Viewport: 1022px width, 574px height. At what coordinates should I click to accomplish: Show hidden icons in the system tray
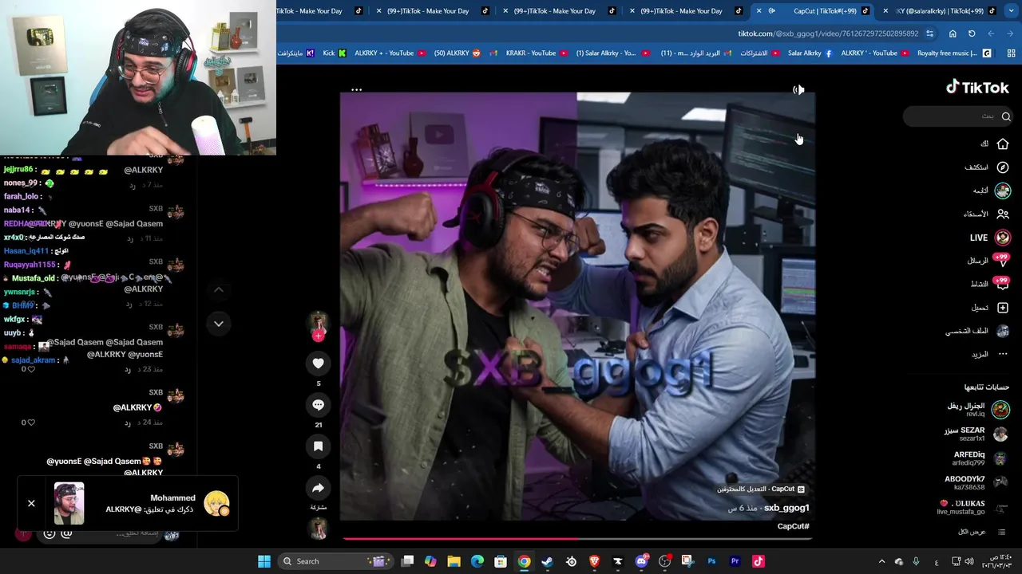881,561
